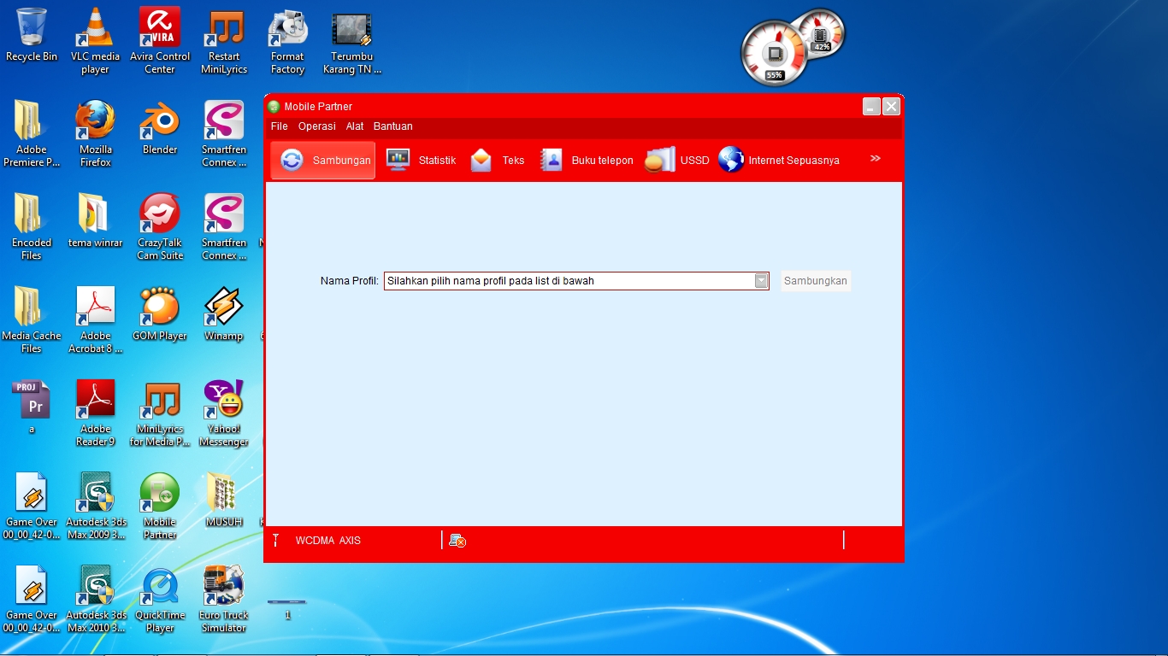Click the CPU meter gadget showing 55%
The width and height of the screenshot is (1168, 656).
pos(773,53)
